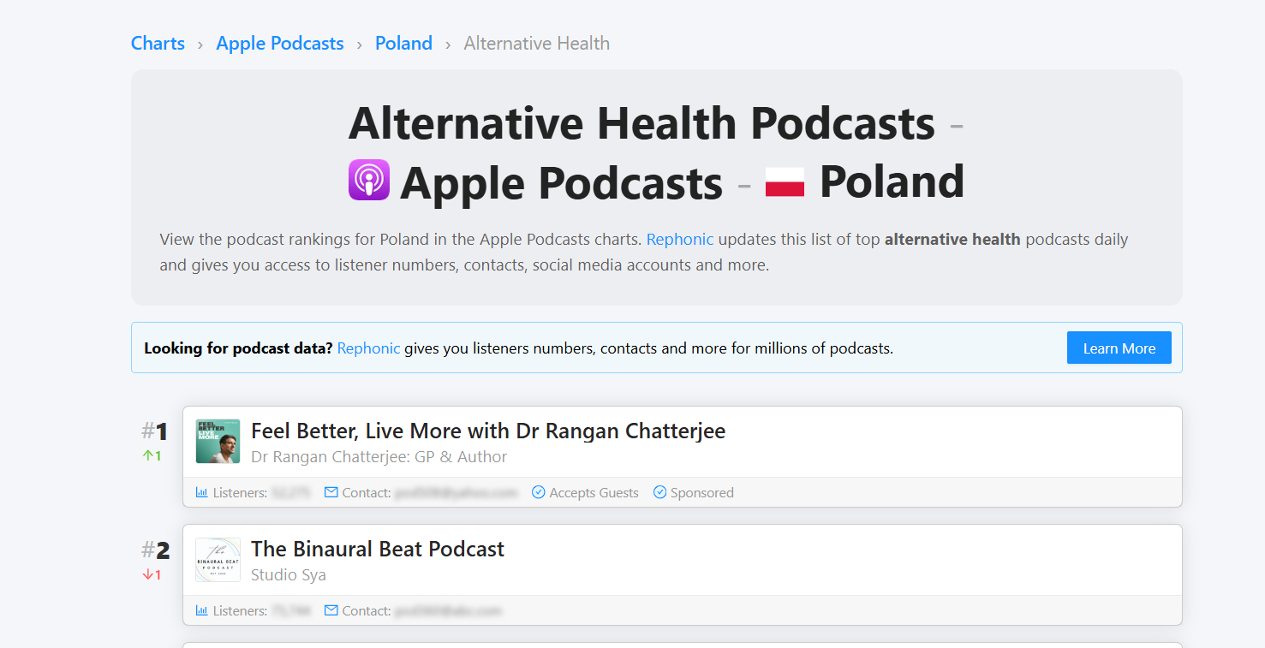Open the Poland breadcrumb link

point(403,44)
